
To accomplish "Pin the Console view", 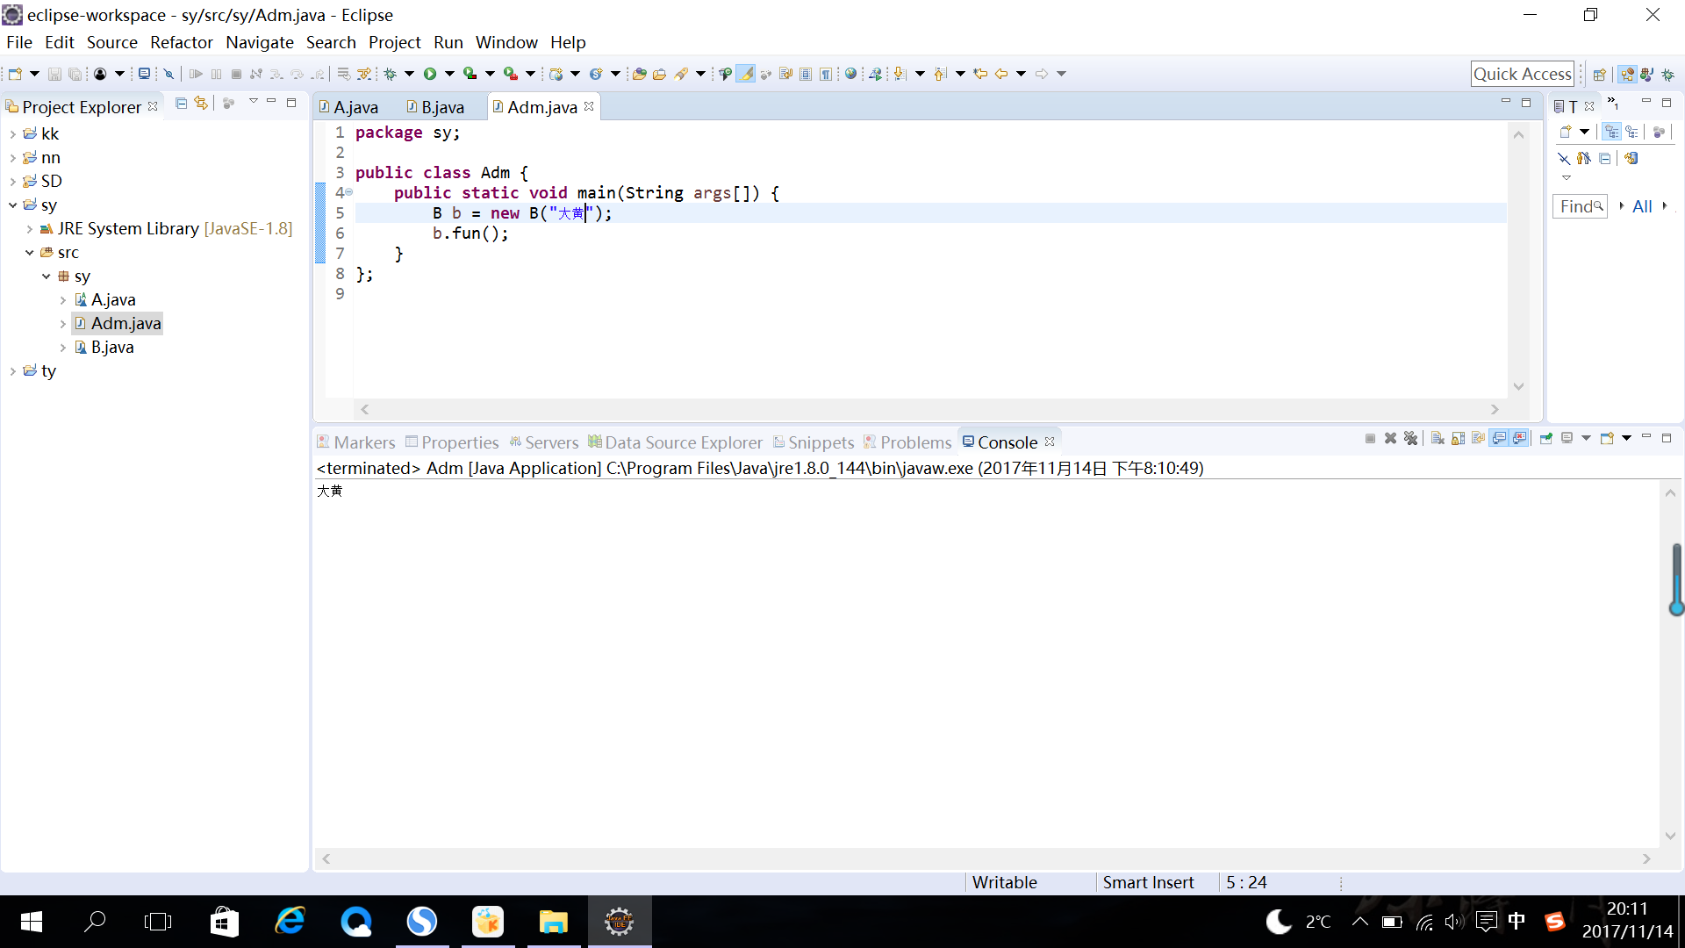I will point(1546,438).
